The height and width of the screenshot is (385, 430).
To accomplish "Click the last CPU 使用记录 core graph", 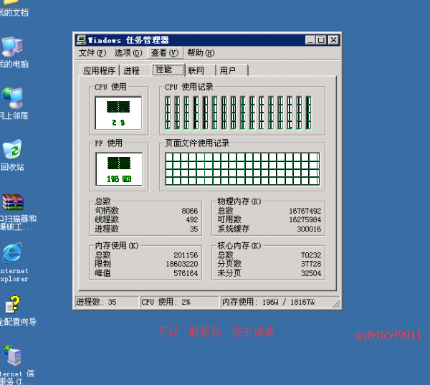I will click(x=309, y=113).
